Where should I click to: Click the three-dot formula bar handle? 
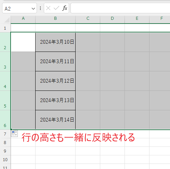click(40, 8)
